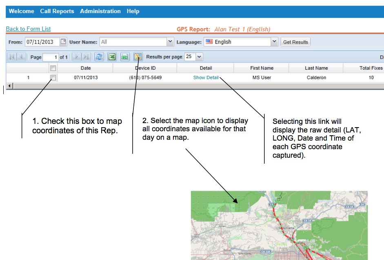384x260 pixels.
Task: Toggle the select-all header checkbox
Action: [53, 68]
